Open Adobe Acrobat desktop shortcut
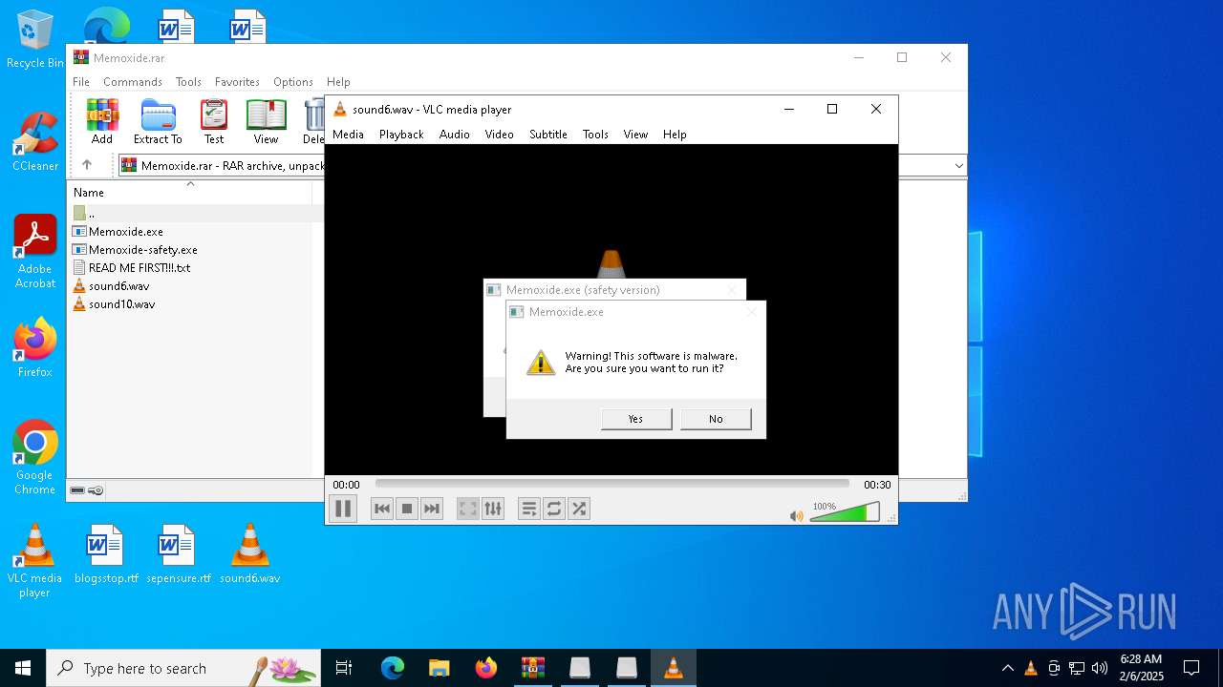1223x687 pixels. (x=35, y=251)
